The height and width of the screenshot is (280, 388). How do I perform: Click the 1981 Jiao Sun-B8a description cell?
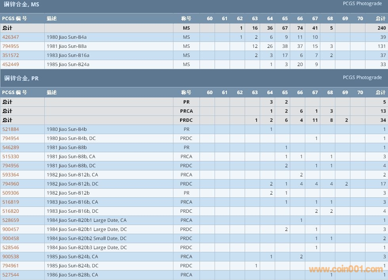(67, 46)
